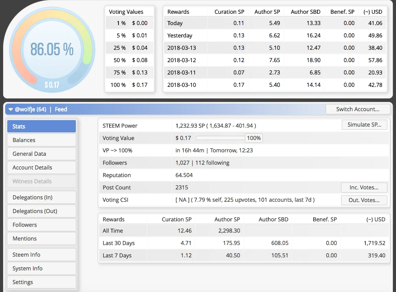View incoming Delegations (In)

tap(41, 197)
